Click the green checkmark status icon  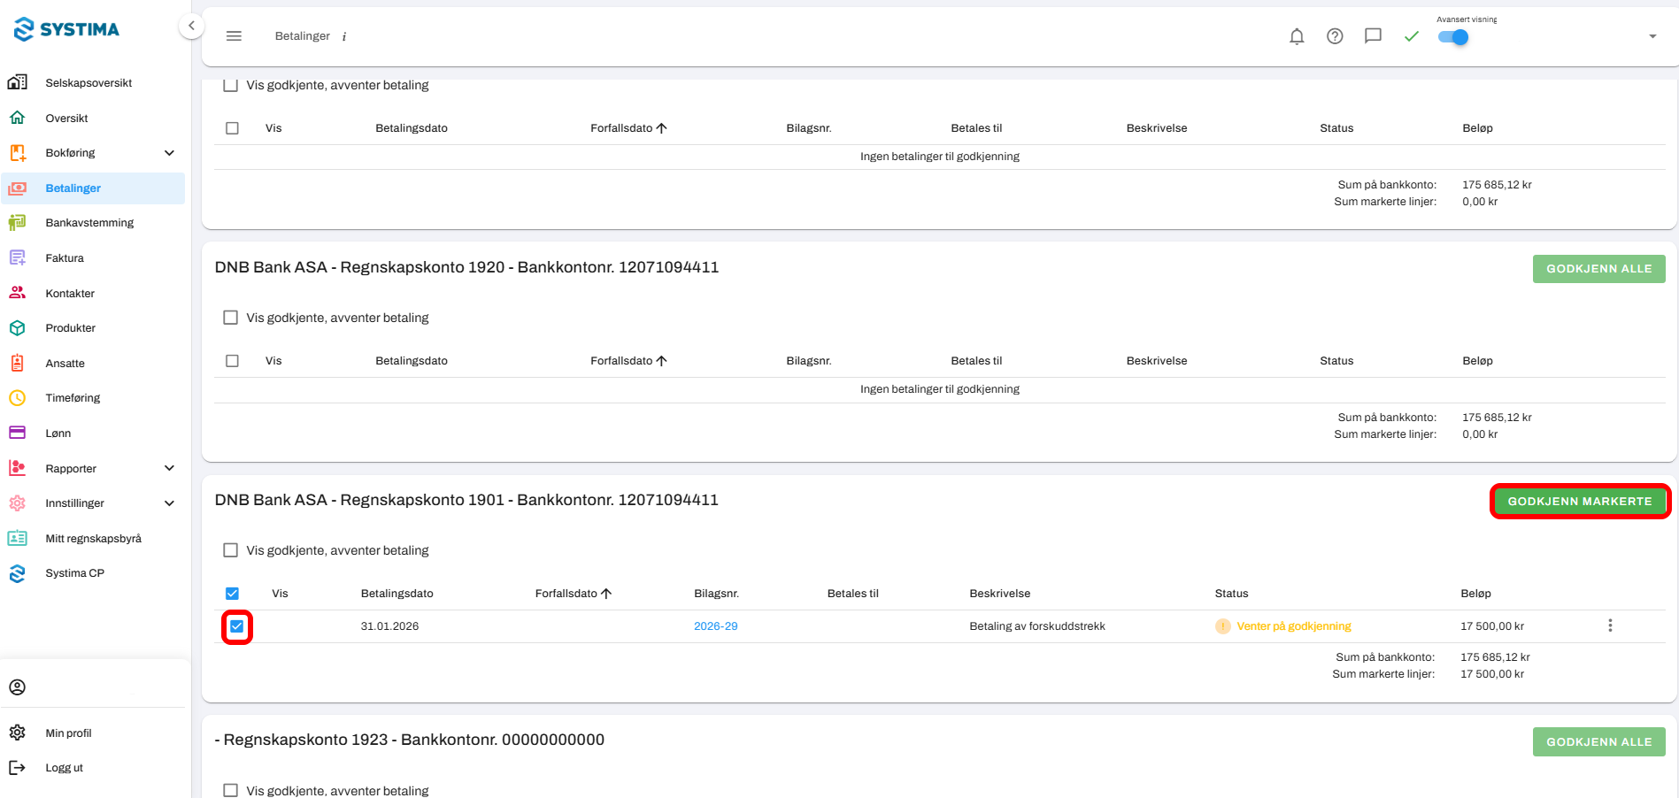1411,36
